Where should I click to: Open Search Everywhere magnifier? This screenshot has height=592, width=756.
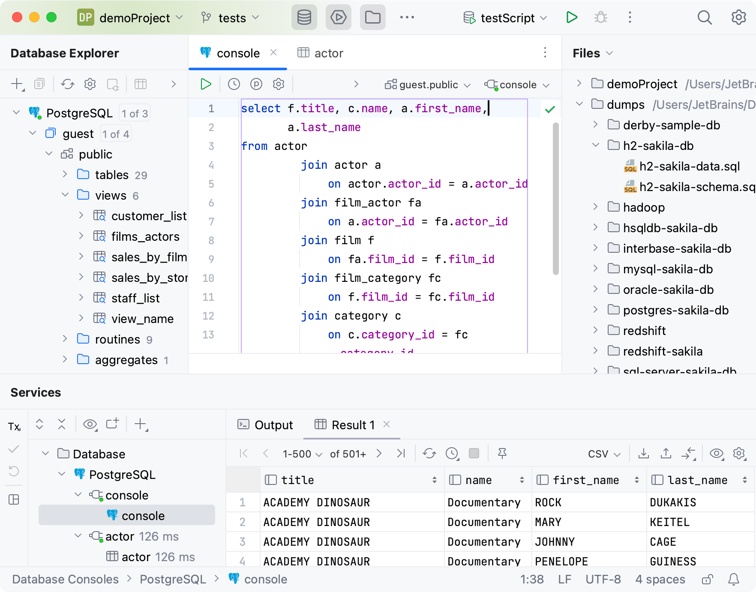point(705,18)
